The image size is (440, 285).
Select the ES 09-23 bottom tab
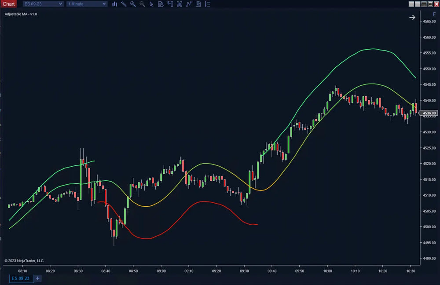click(x=21, y=278)
